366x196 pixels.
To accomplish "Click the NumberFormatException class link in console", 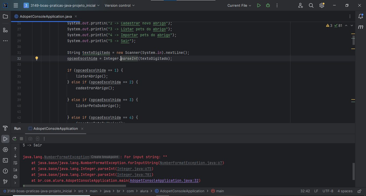I will tap(67, 157).
